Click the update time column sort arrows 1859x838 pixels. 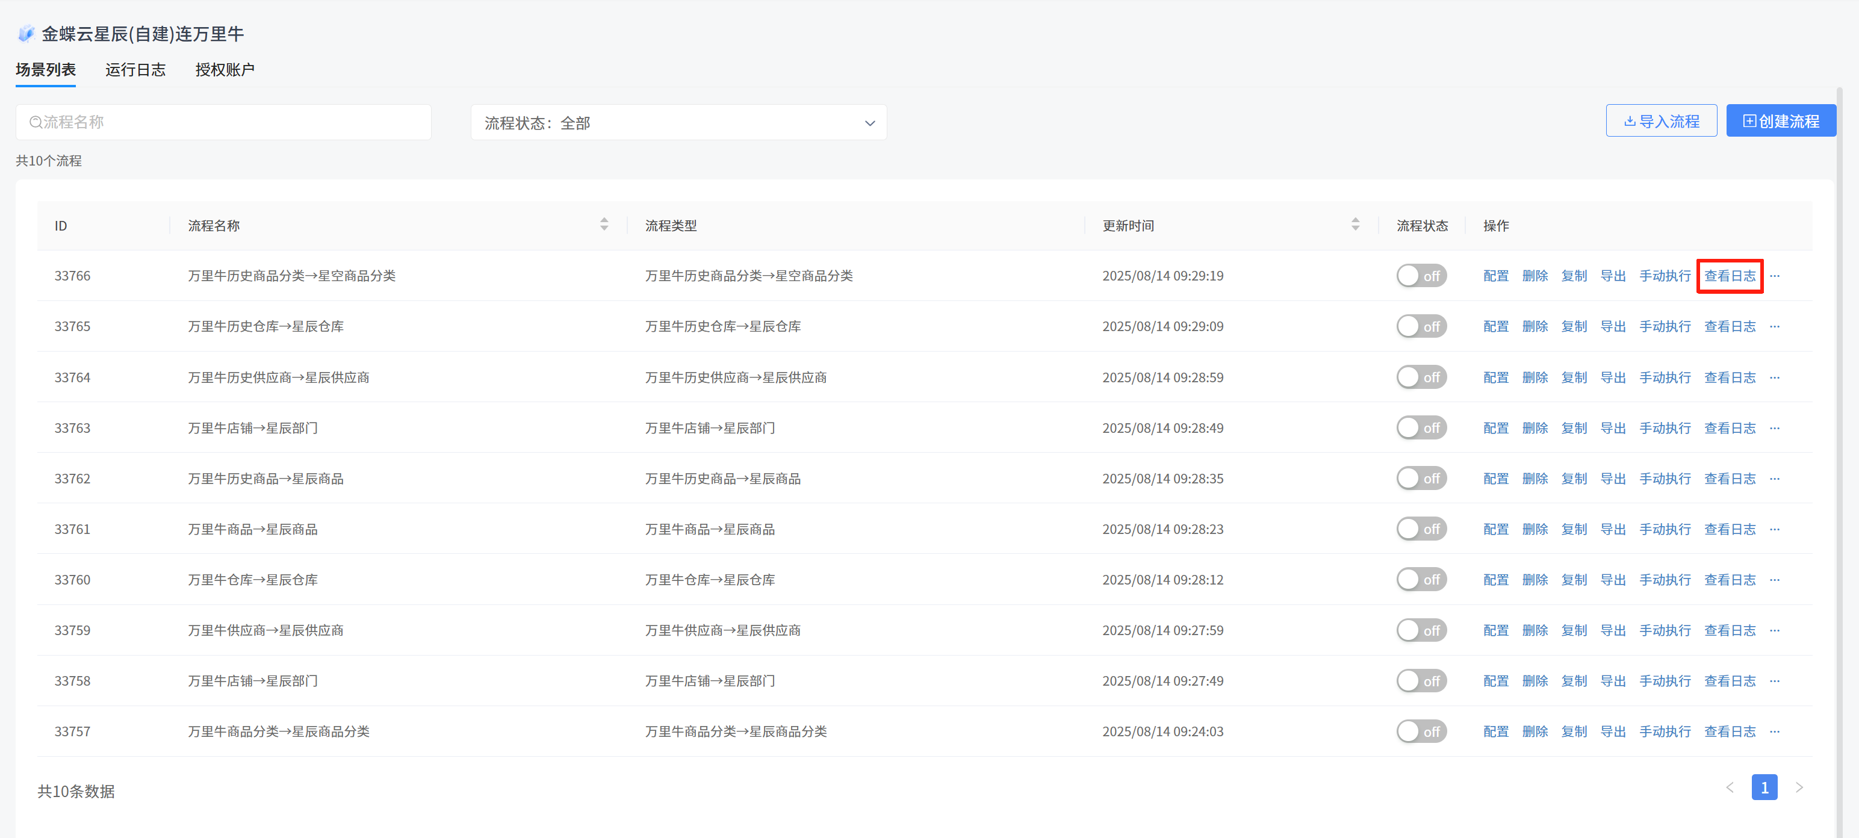[1355, 225]
